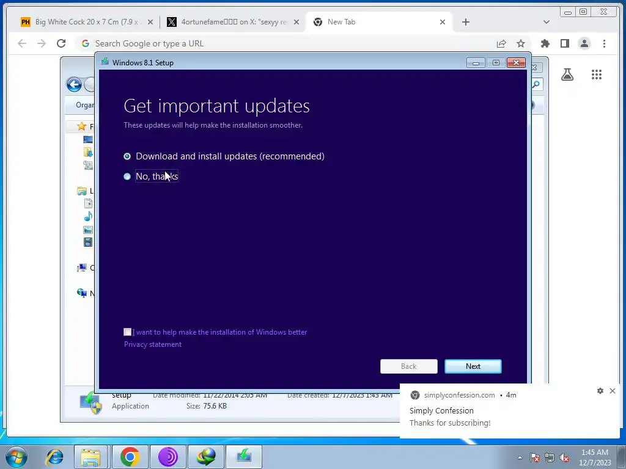Click the simplyconfession.com notification source
This screenshot has width=626, height=469.
459,395
